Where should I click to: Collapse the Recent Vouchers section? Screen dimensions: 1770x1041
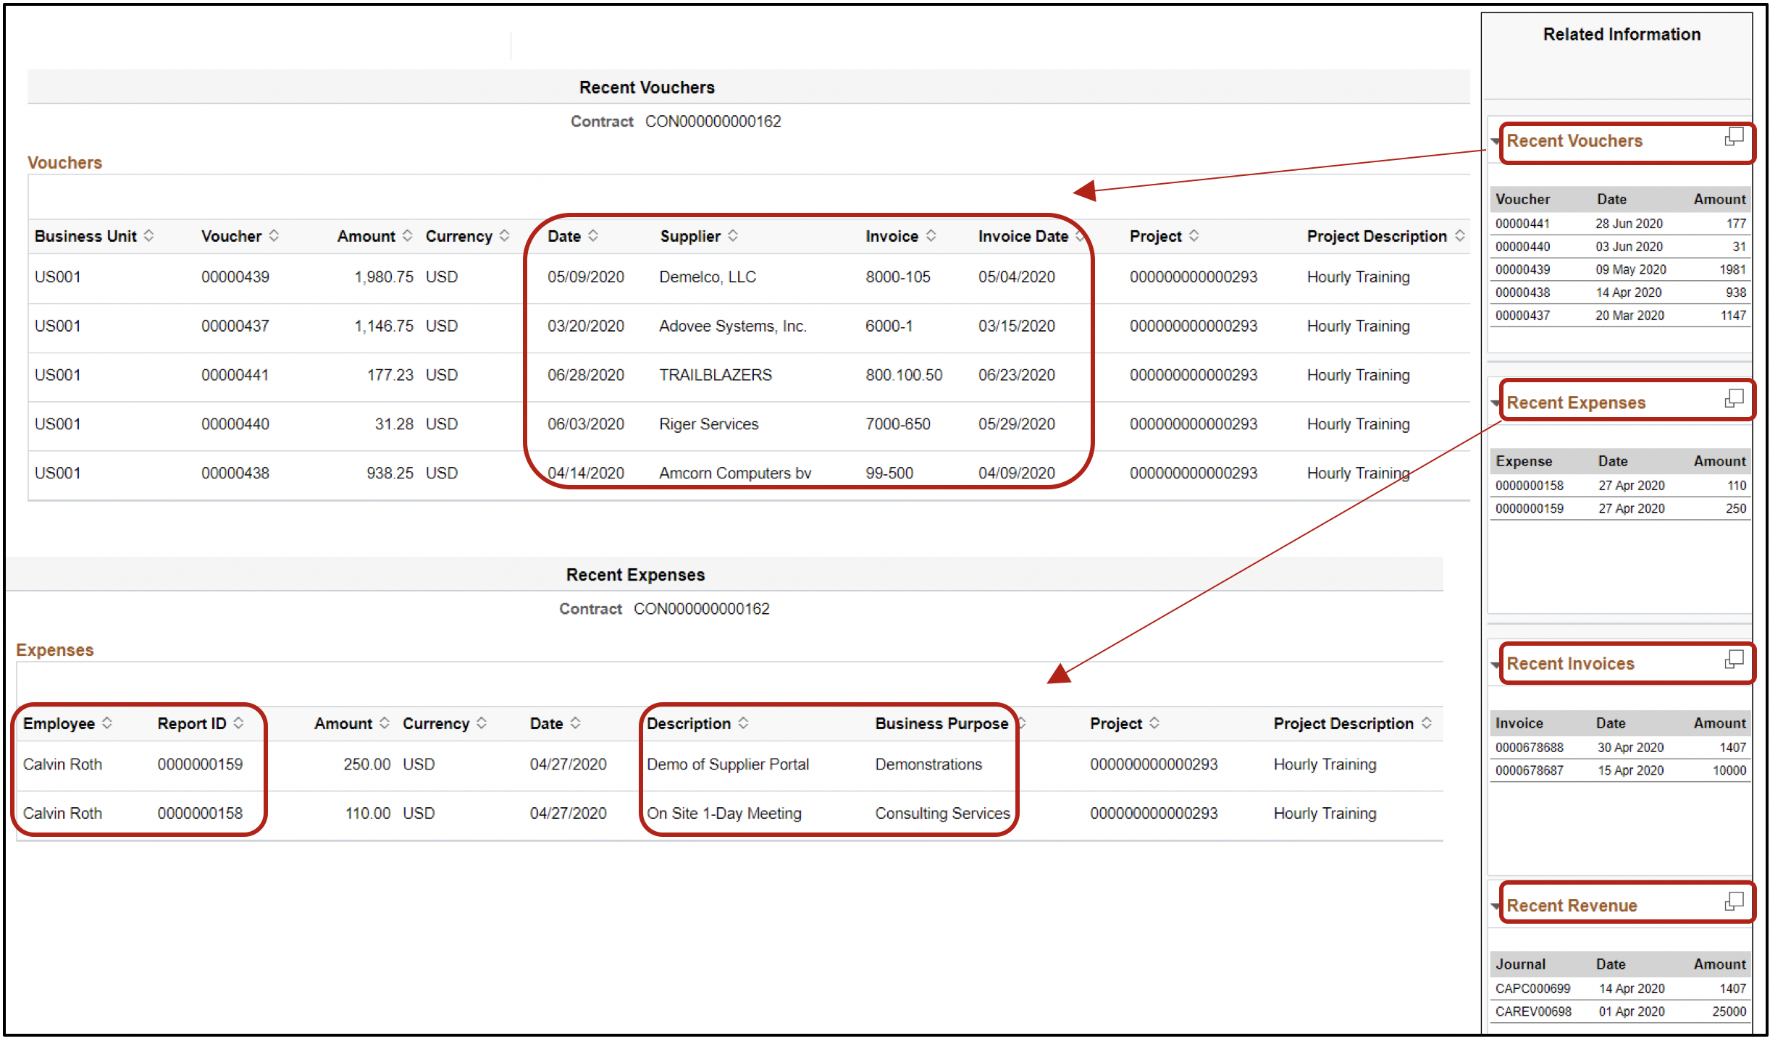point(1496,141)
